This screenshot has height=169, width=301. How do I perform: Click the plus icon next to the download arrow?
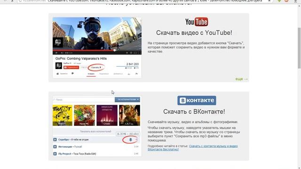tap(137, 140)
